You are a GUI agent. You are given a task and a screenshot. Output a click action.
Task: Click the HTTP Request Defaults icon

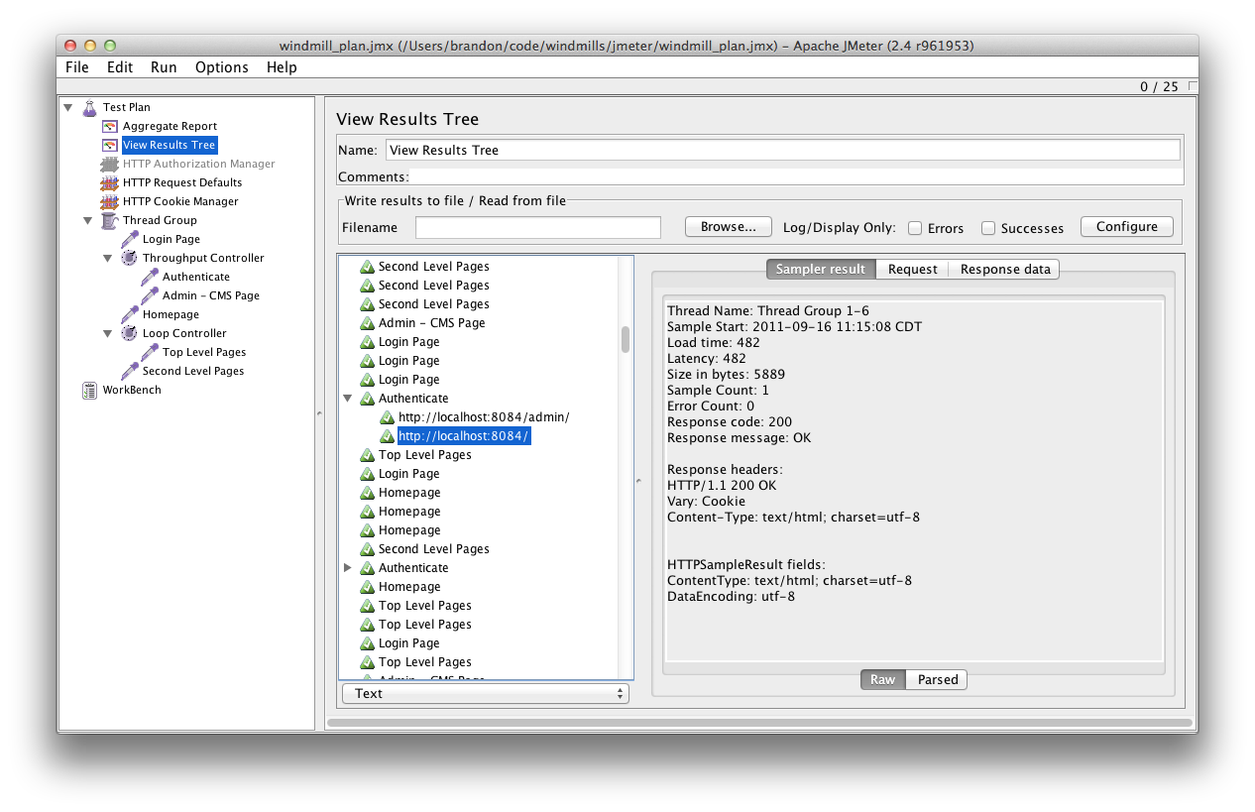tap(109, 182)
